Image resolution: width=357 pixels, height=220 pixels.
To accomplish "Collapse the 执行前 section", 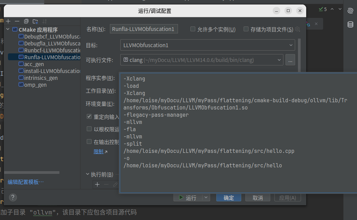I will coord(88,174).
